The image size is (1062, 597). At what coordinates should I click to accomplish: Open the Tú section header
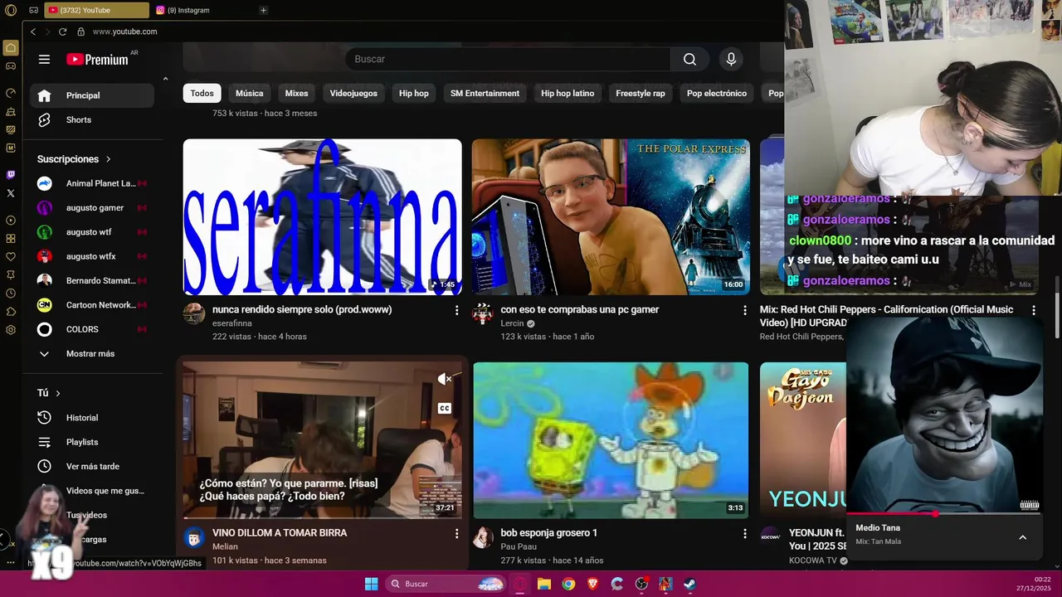click(x=49, y=393)
